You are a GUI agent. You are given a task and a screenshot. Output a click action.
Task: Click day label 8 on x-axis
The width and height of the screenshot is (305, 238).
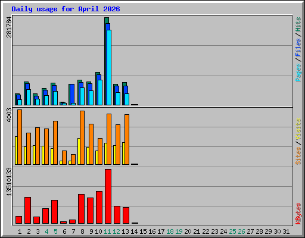(x=82, y=231)
